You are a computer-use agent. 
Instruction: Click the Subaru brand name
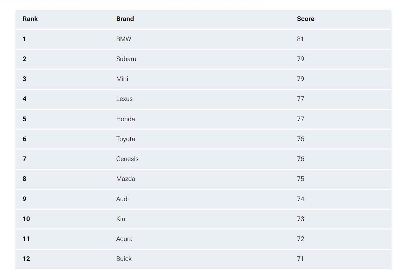(x=126, y=59)
